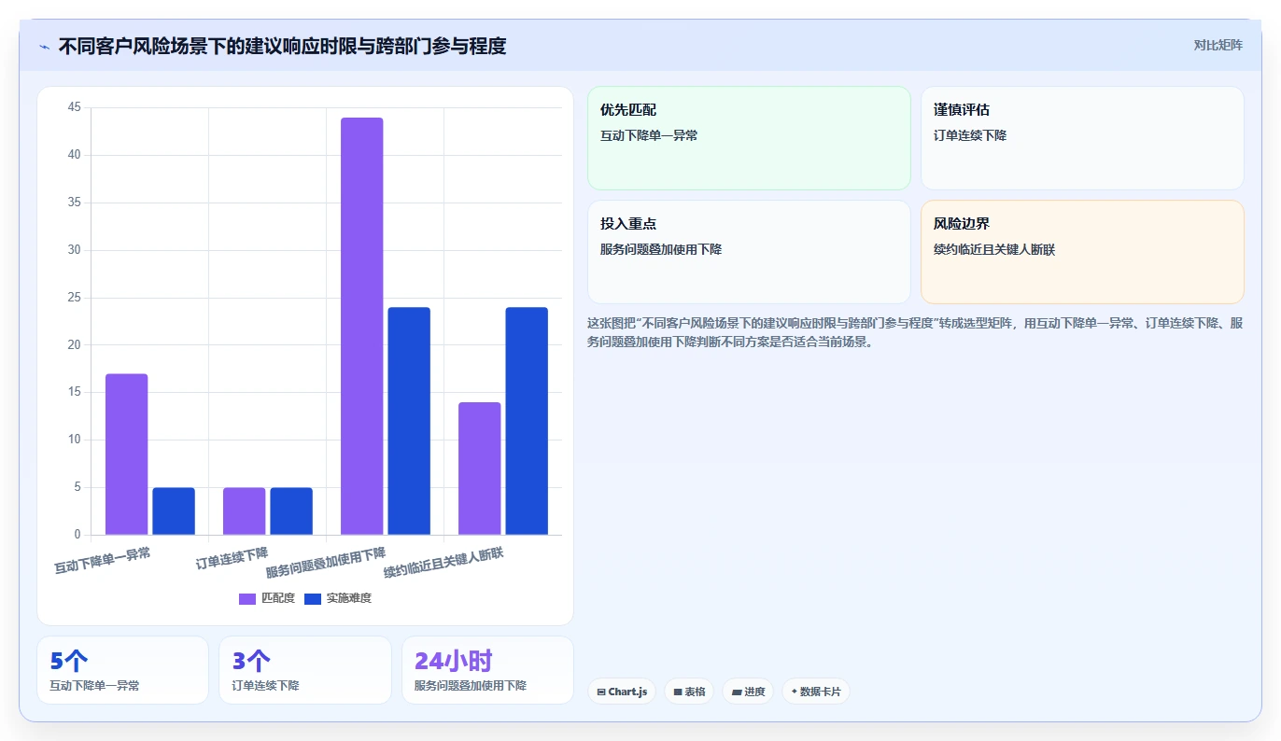This screenshot has height=741, width=1281.
Task: Select the 谨慎评估 card
Action: tap(1082, 138)
